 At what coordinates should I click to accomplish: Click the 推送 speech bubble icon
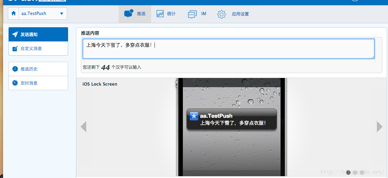point(129,13)
